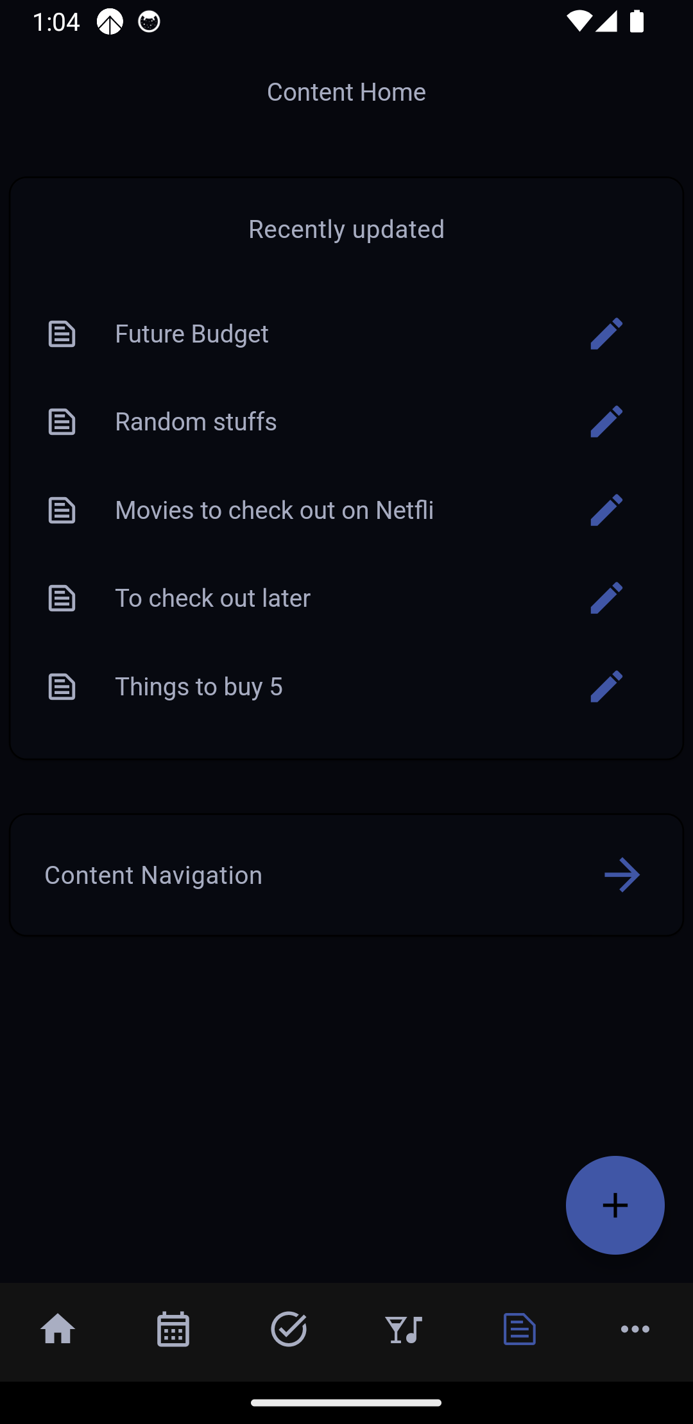Edit the Random stuffs note

pyautogui.click(x=606, y=421)
